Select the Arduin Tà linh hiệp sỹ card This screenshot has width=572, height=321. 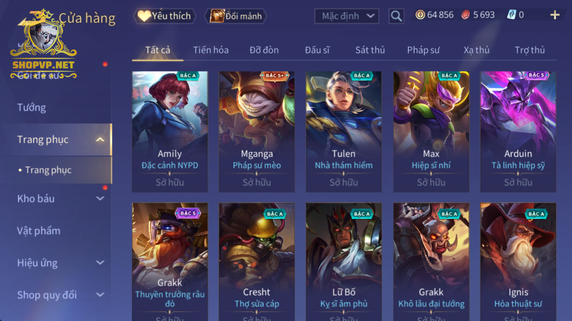(518, 132)
